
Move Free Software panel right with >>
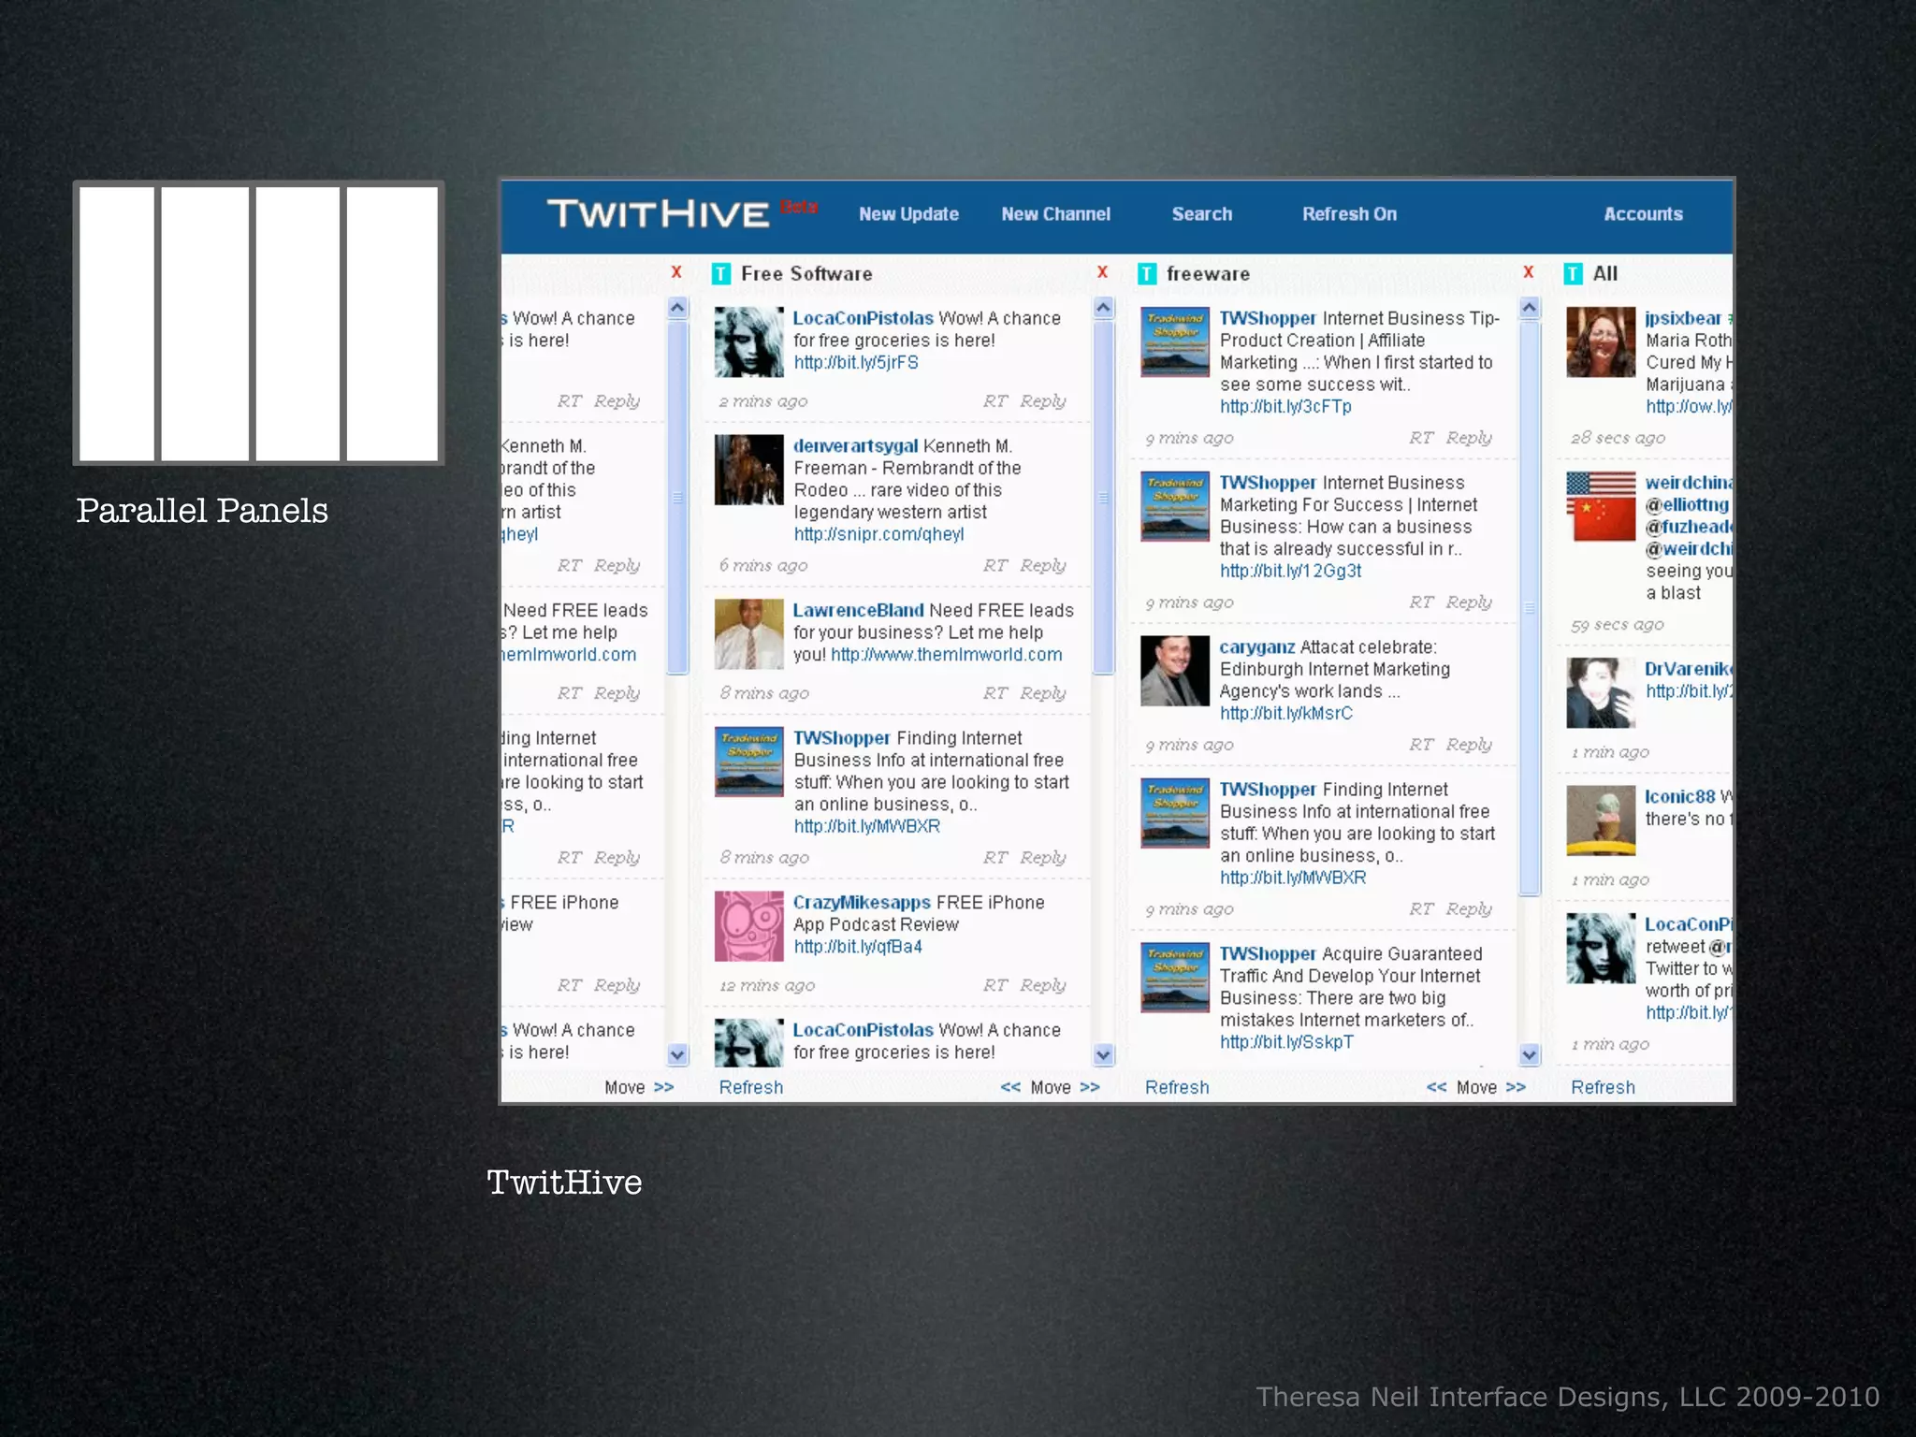coord(1090,1087)
